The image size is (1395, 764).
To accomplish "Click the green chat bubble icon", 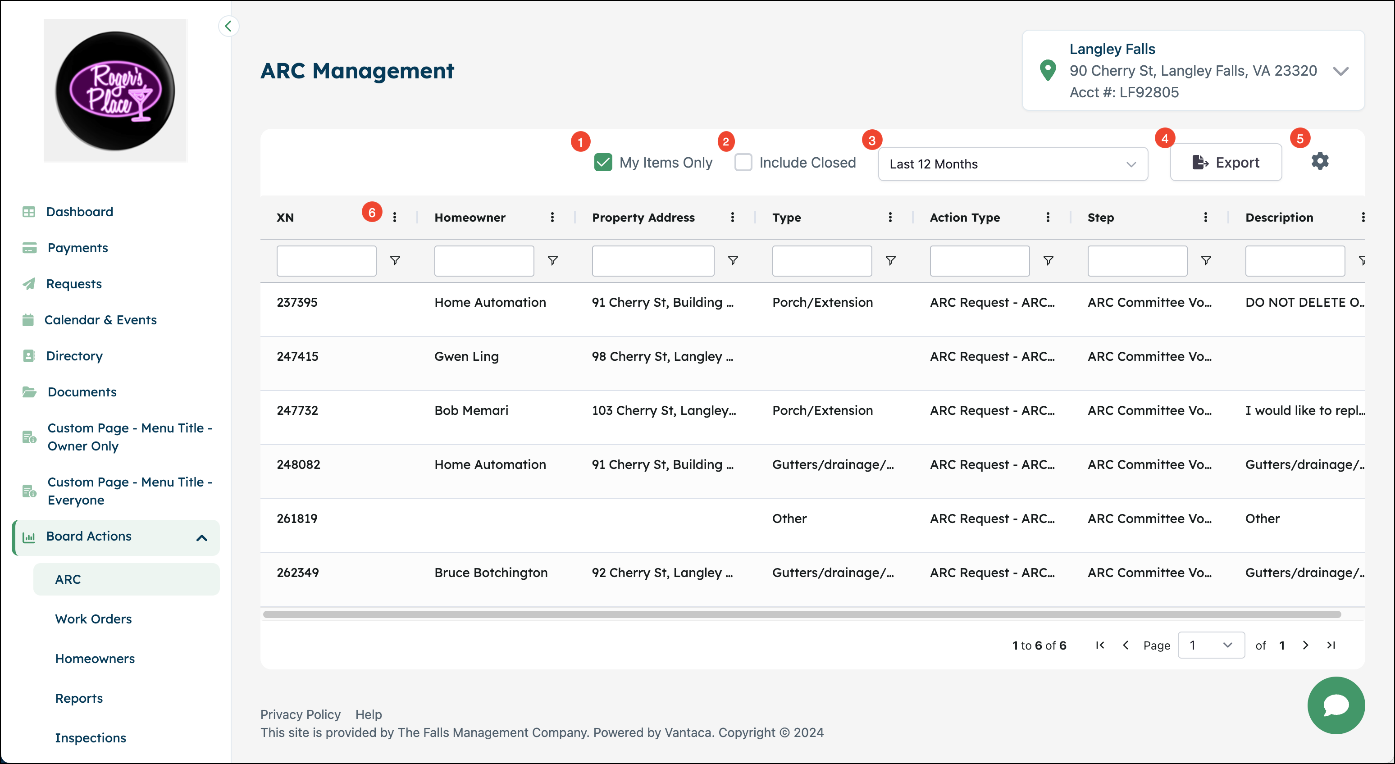I will coord(1336,705).
